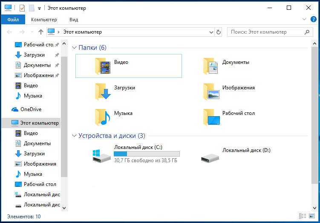
Task: Click the title bar system computer icon
Action: (8, 8)
